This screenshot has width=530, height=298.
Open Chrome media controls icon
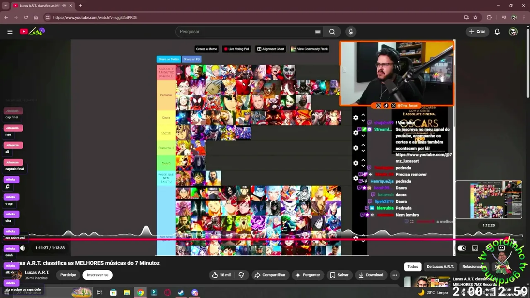click(504, 17)
